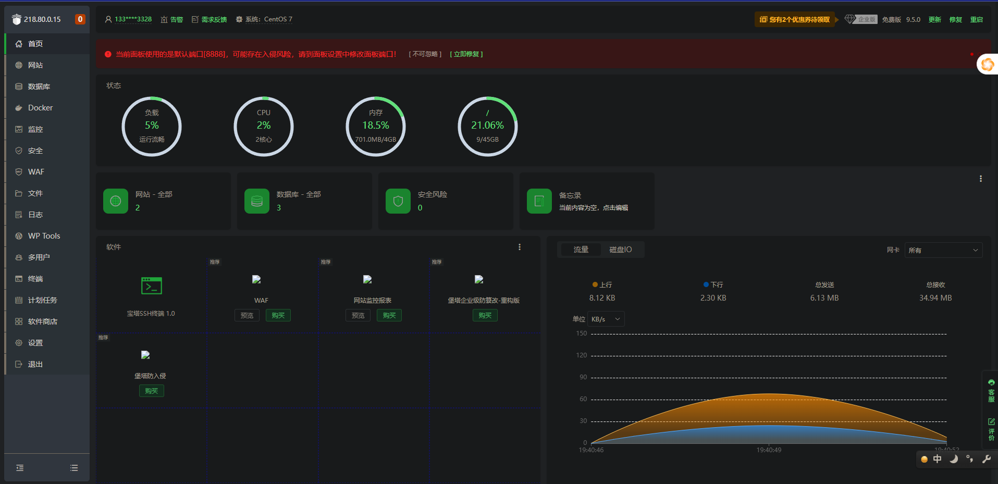Screen dimensions: 998x484
Task: Toggle the 下行 legend series
Action: [x=713, y=284]
